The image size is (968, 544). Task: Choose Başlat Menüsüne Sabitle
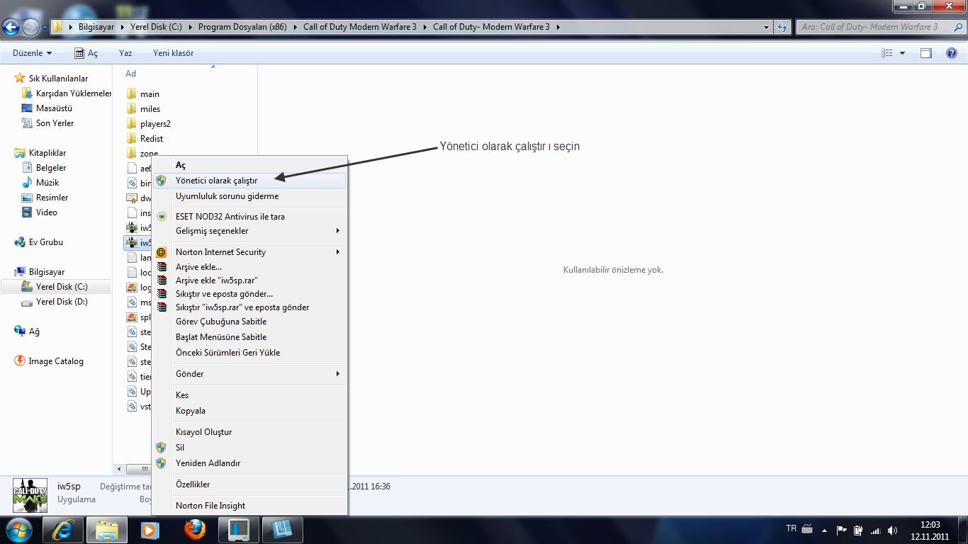pyautogui.click(x=221, y=337)
